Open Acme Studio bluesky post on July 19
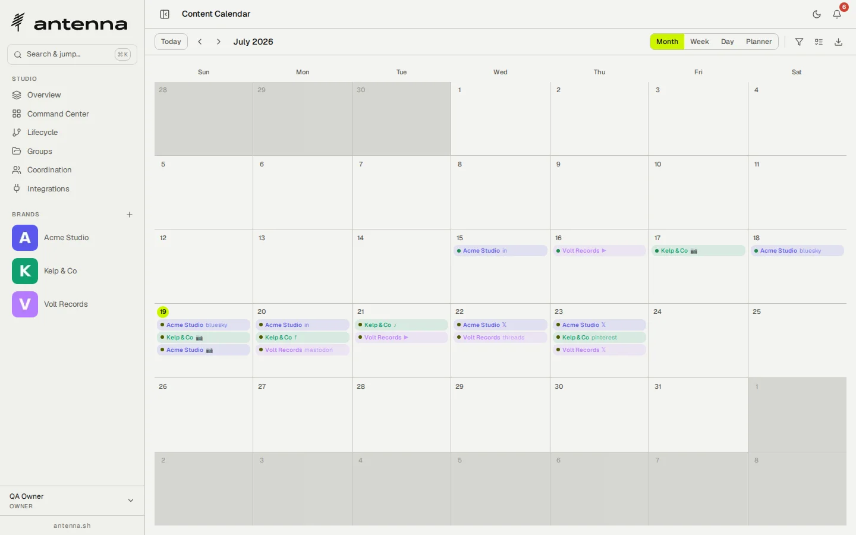 tap(203, 325)
